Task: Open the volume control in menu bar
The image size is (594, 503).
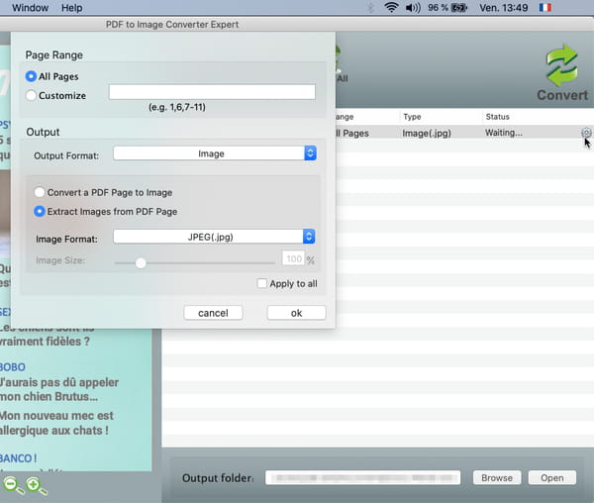Action: click(x=413, y=8)
